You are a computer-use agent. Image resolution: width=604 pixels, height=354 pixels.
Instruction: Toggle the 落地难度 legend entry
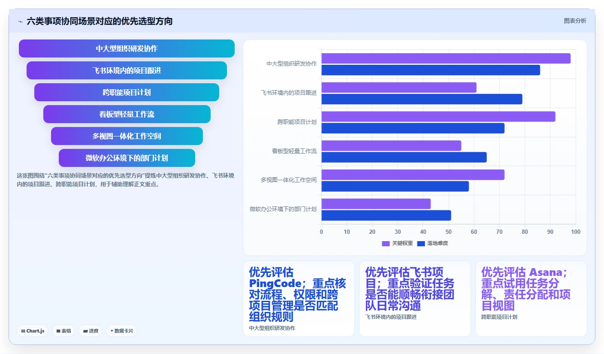pyautogui.click(x=432, y=243)
